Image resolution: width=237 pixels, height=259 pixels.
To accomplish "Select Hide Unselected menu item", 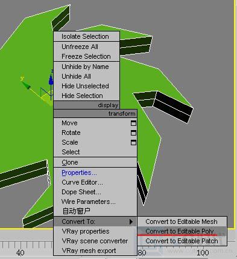I will pos(87,86).
